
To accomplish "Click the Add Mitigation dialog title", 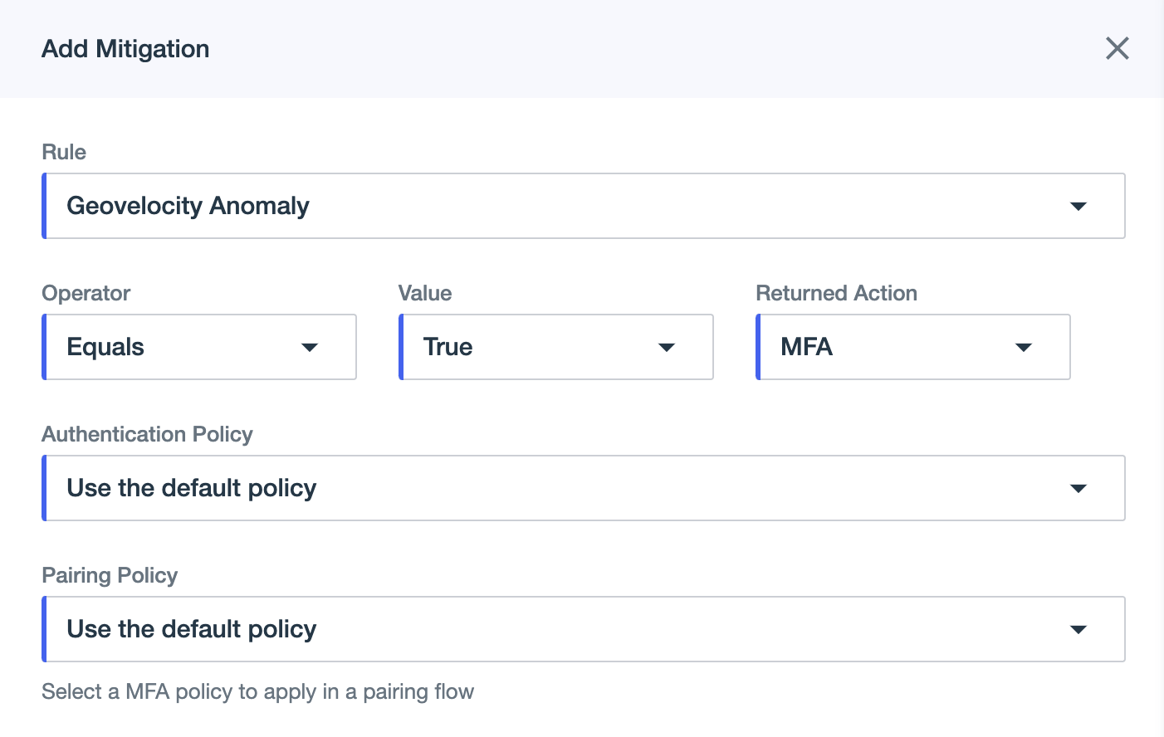I will (x=125, y=49).
